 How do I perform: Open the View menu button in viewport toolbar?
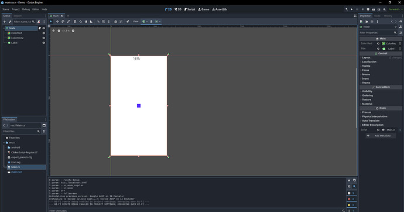[135, 22]
